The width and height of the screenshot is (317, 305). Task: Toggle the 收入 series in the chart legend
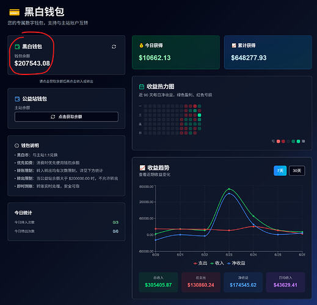point(217,263)
